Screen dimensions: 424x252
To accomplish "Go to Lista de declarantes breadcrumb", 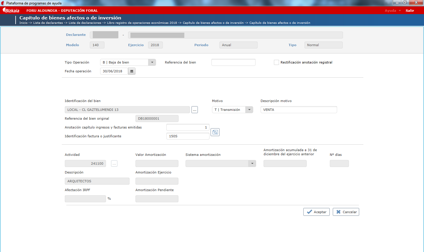I will coord(48,23).
